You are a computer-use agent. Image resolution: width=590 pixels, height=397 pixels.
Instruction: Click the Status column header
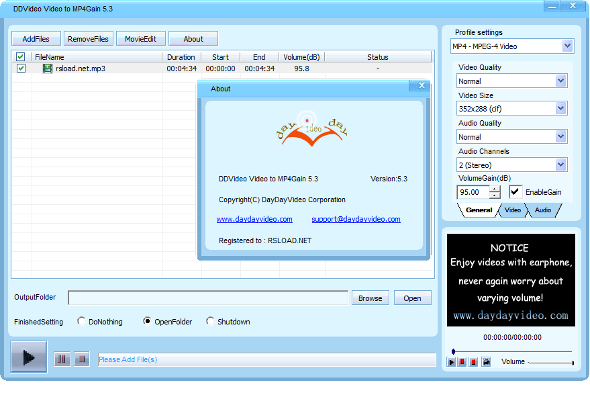tap(378, 57)
